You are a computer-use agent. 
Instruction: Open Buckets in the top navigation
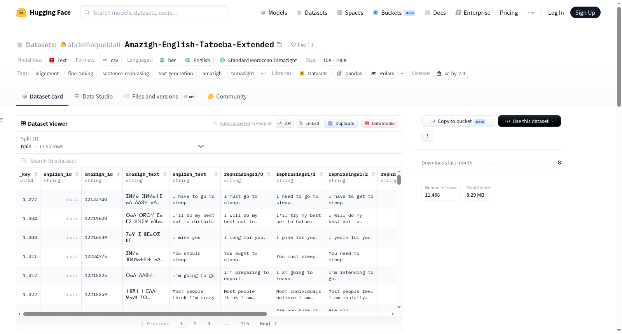click(394, 12)
